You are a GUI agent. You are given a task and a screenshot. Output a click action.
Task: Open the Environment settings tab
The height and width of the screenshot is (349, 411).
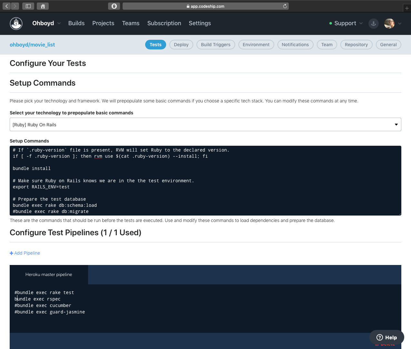(256, 45)
